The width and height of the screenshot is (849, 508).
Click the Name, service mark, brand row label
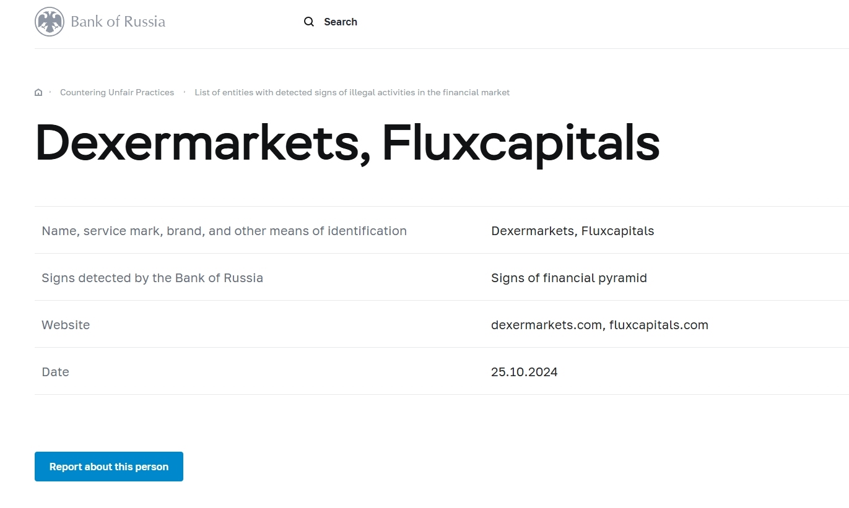224,231
